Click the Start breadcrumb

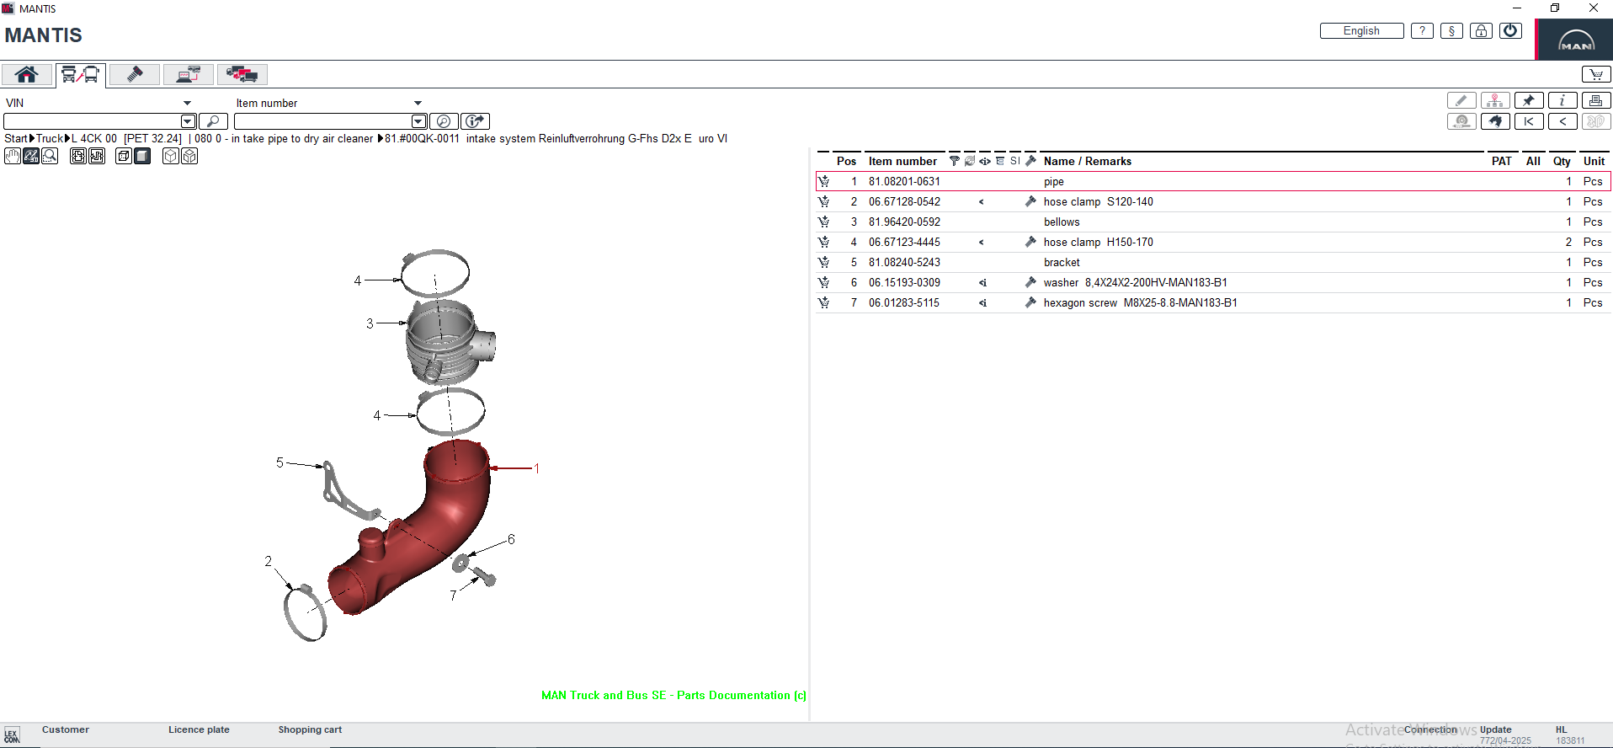point(16,139)
